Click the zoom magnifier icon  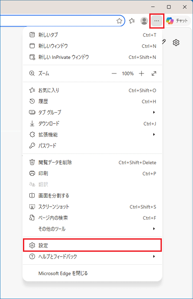click(x=32, y=73)
